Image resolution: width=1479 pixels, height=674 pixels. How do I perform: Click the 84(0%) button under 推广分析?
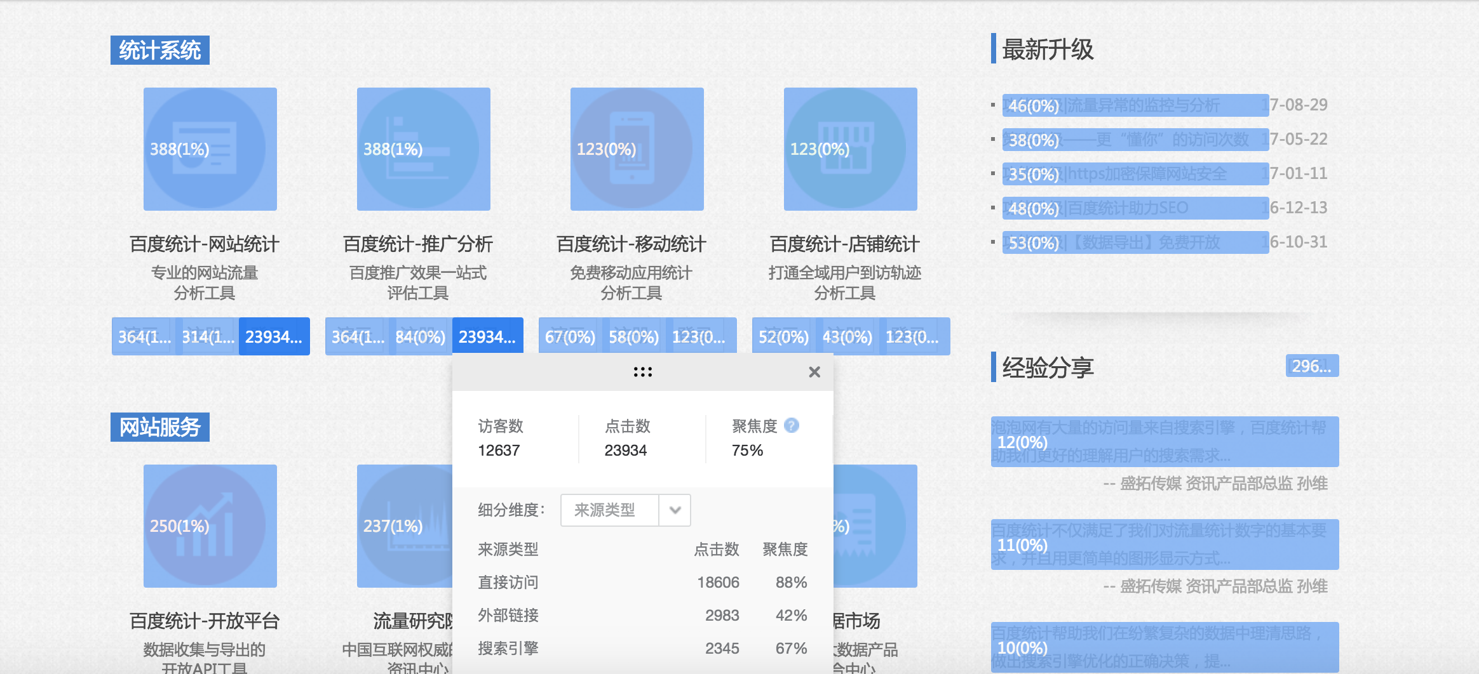420,336
